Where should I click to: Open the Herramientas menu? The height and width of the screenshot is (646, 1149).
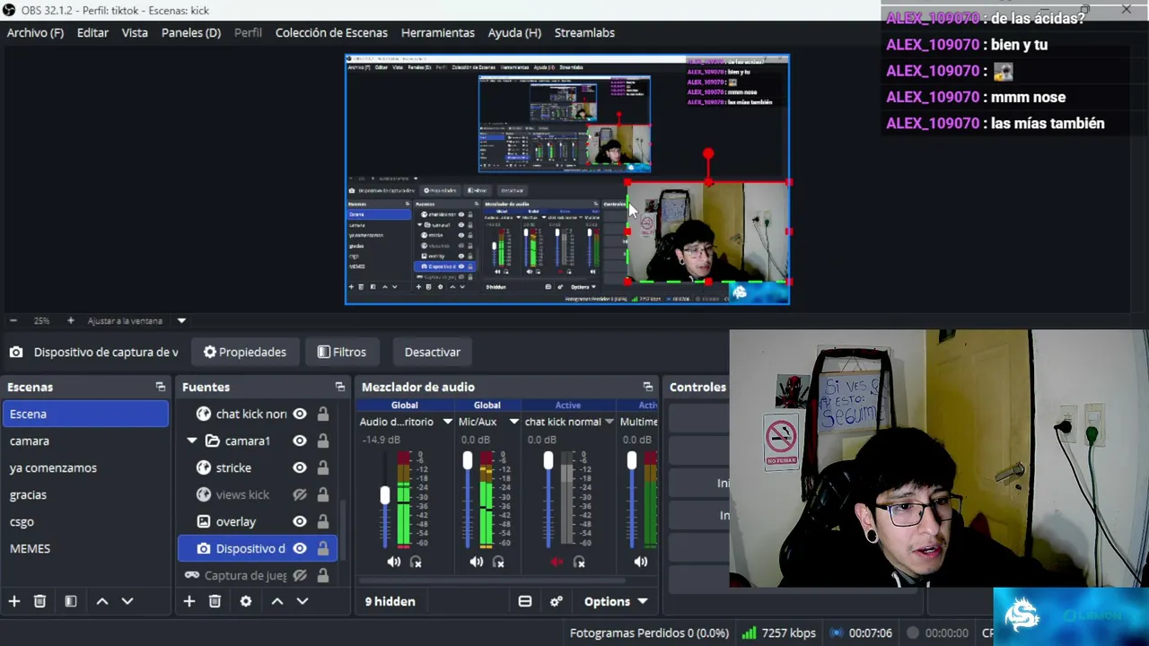(x=438, y=32)
